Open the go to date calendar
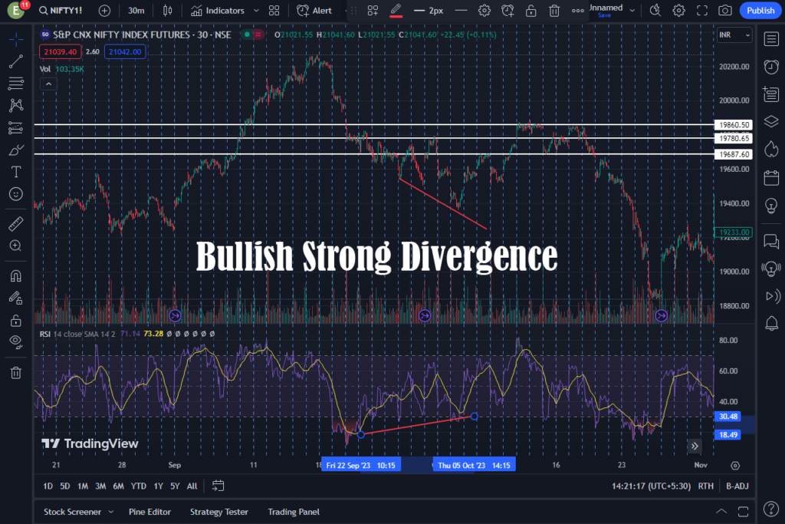The image size is (785, 524). click(218, 486)
